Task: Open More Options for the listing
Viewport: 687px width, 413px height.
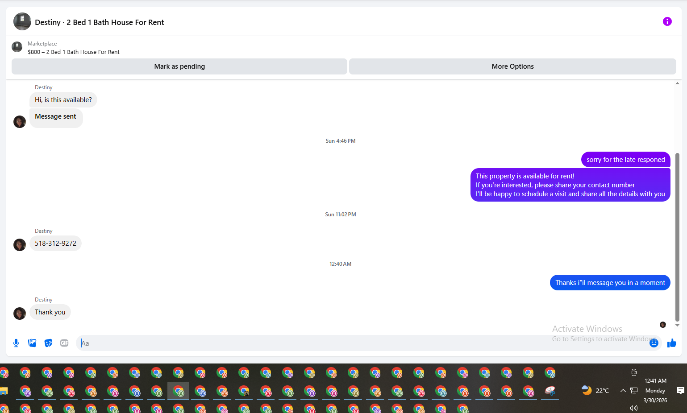Action: point(512,66)
